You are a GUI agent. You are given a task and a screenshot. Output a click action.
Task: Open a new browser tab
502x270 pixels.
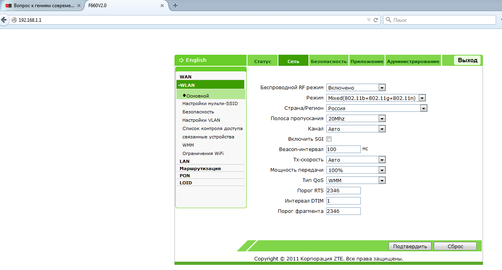[x=175, y=6]
